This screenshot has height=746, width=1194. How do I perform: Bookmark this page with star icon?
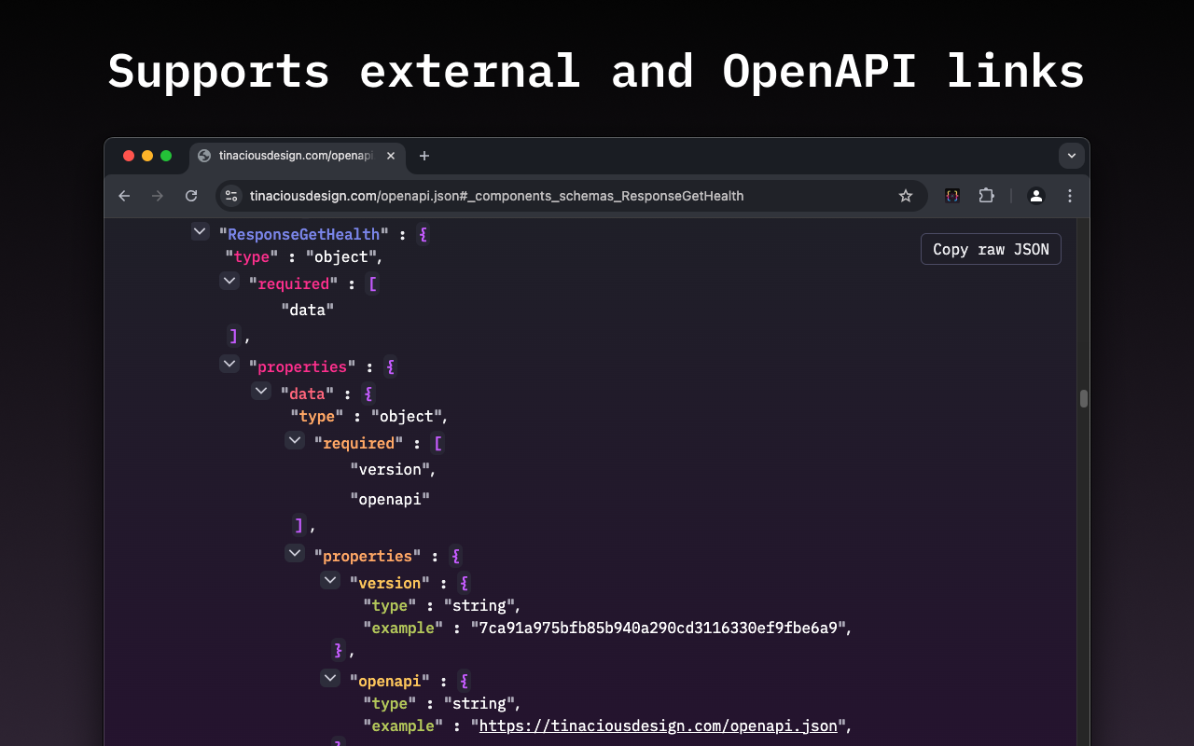(x=905, y=196)
